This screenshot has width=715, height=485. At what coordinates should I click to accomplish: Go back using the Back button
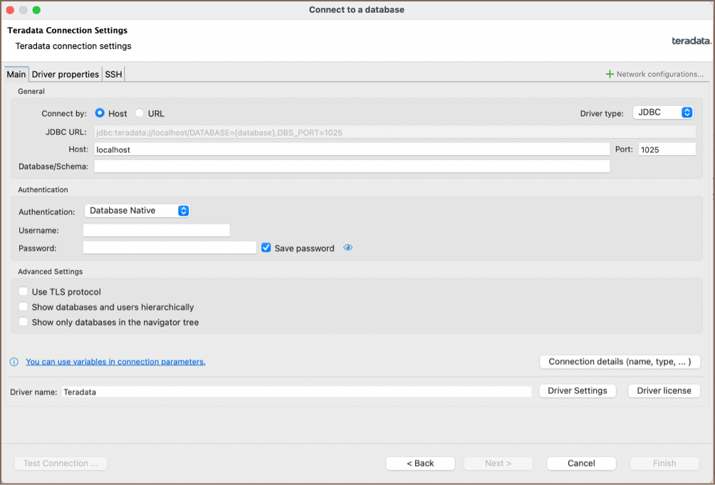pos(420,463)
